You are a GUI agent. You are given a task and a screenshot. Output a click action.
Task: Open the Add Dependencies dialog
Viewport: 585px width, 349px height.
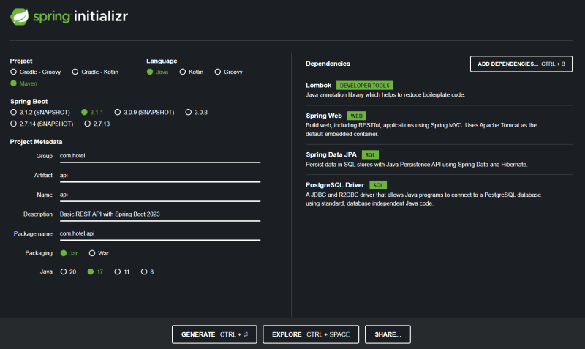click(x=521, y=64)
